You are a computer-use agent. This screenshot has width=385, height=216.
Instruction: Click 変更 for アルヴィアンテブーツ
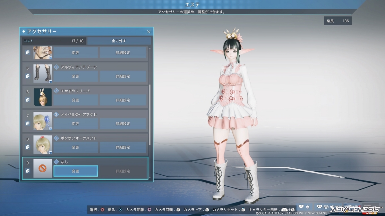pyautogui.click(x=75, y=76)
